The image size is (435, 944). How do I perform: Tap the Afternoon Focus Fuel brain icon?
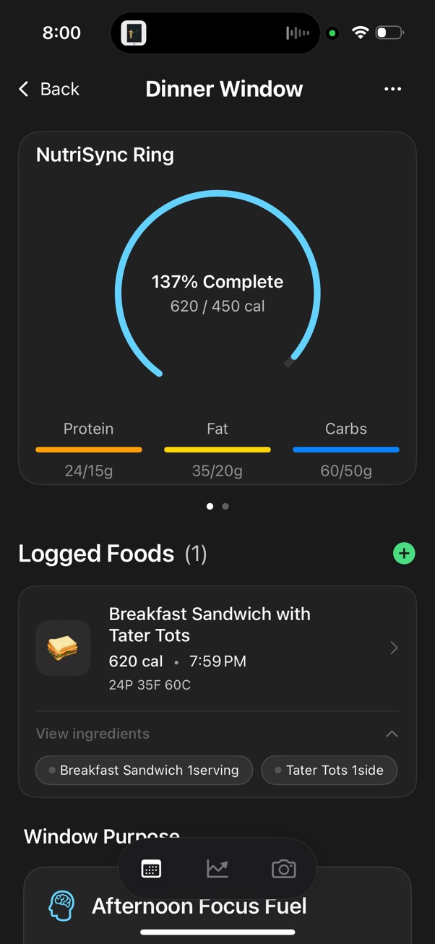tap(61, 905)
